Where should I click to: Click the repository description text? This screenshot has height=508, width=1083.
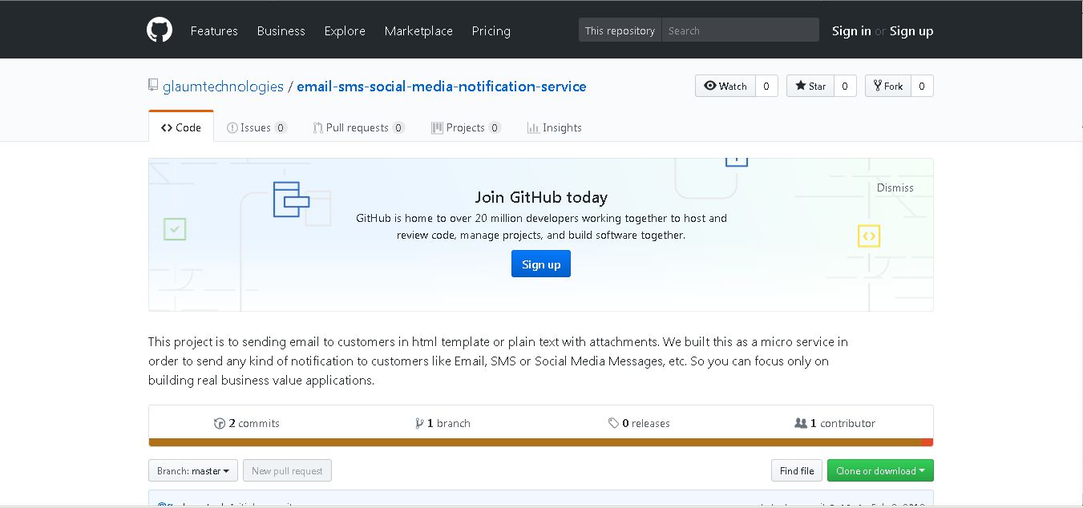tap(498, 361)
